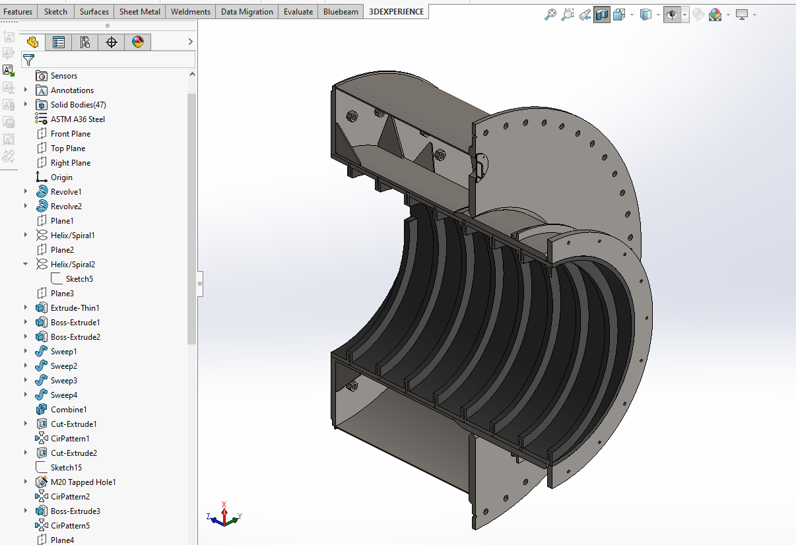796x545 pixels.
Task: Open the ConfigurationManager tab
Action: pos(85,42)
